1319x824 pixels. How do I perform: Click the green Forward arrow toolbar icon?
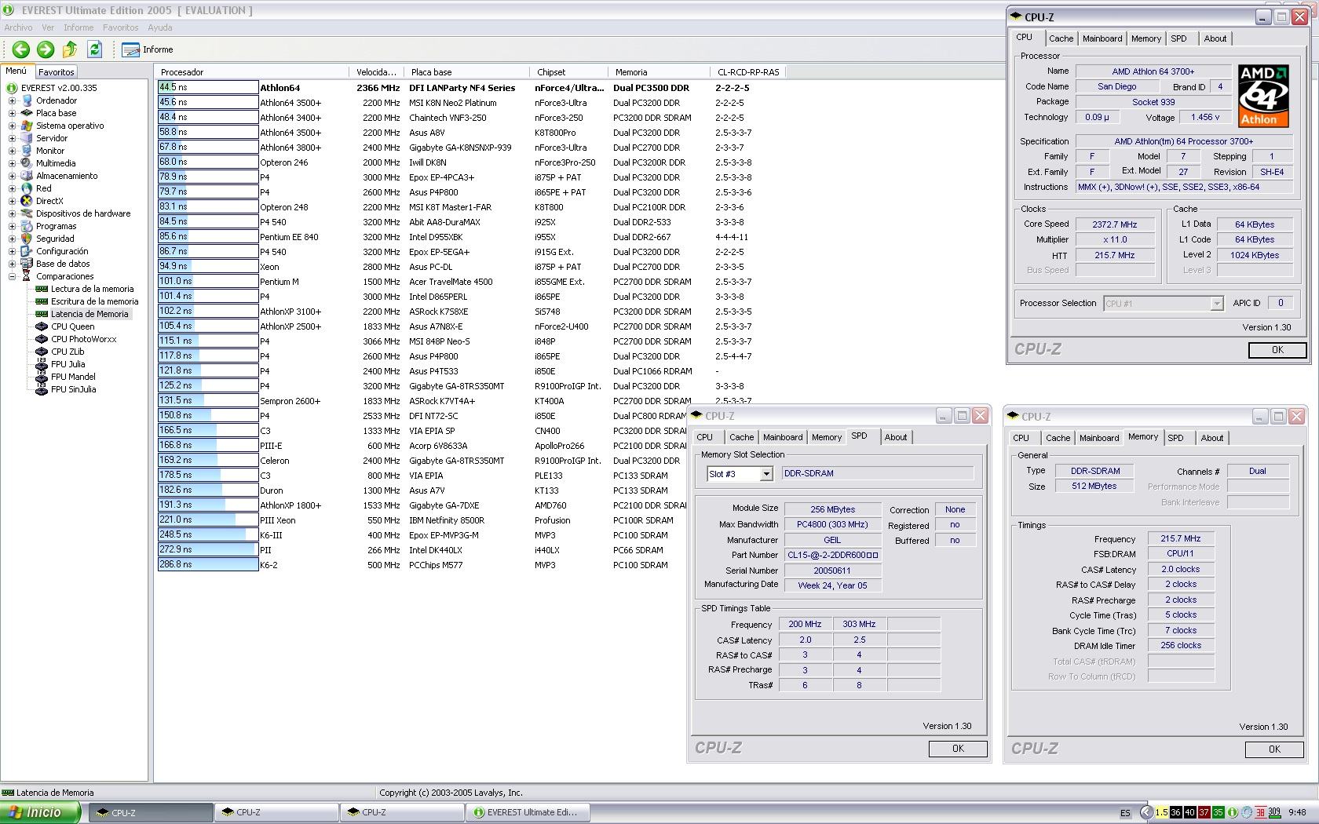click(46, 49)
